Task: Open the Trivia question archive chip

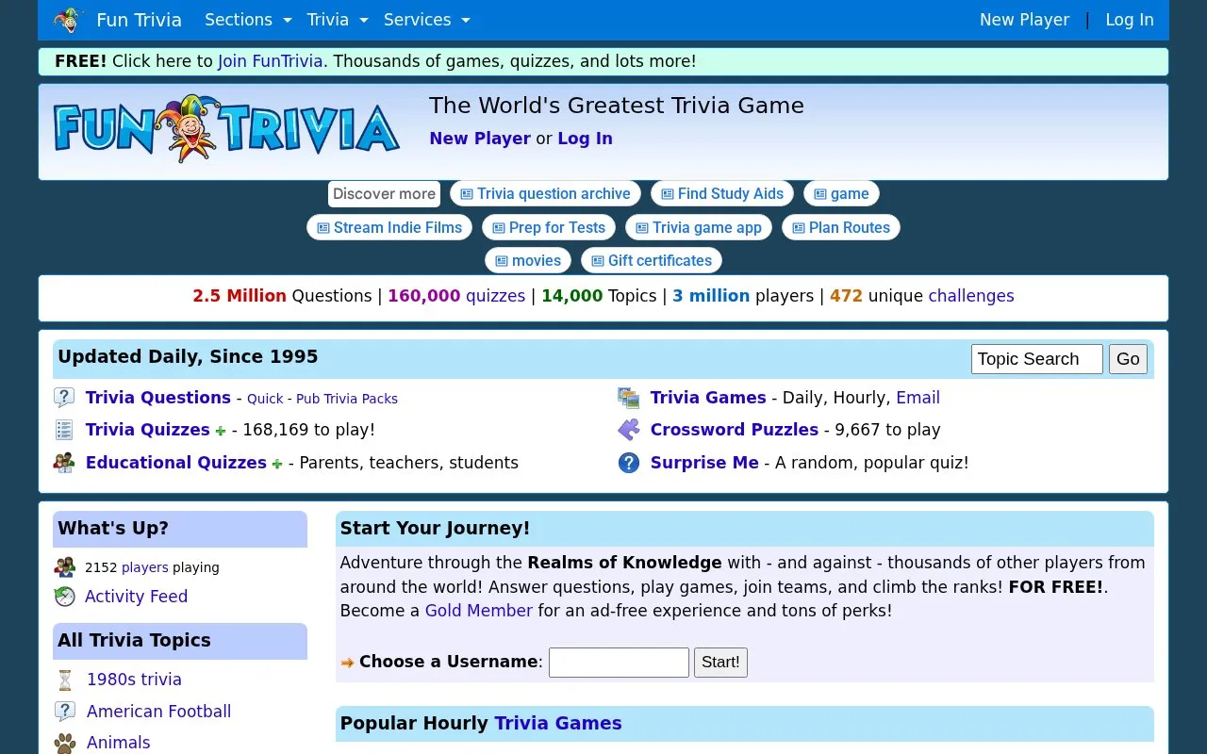Action: (x=545, y=194)
